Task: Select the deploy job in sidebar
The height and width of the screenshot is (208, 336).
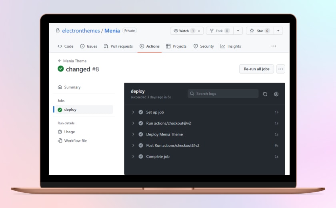Action: [84, 110]
